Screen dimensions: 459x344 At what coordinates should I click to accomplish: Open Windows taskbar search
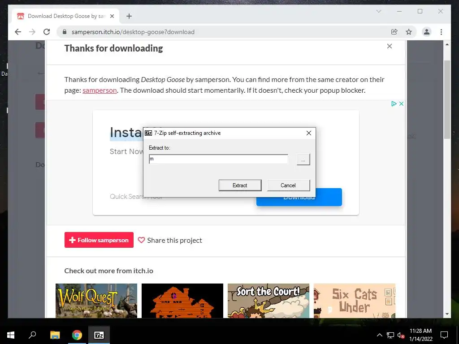click(32, 335)
